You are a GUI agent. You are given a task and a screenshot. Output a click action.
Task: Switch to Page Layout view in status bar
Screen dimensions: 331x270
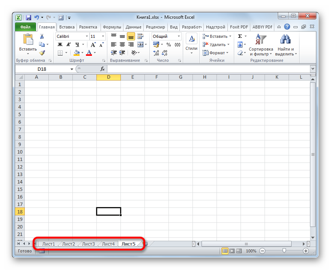232,251
